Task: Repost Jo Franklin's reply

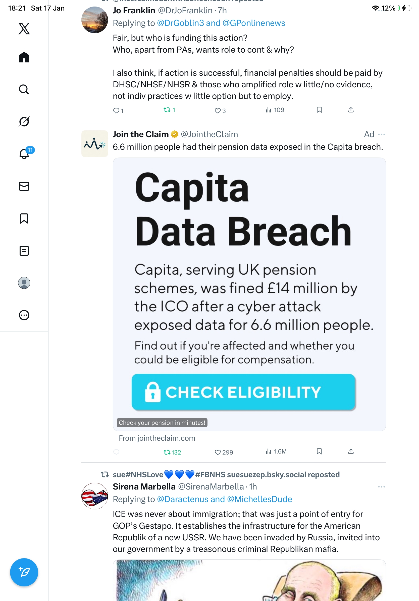Action: coord(167,110)
